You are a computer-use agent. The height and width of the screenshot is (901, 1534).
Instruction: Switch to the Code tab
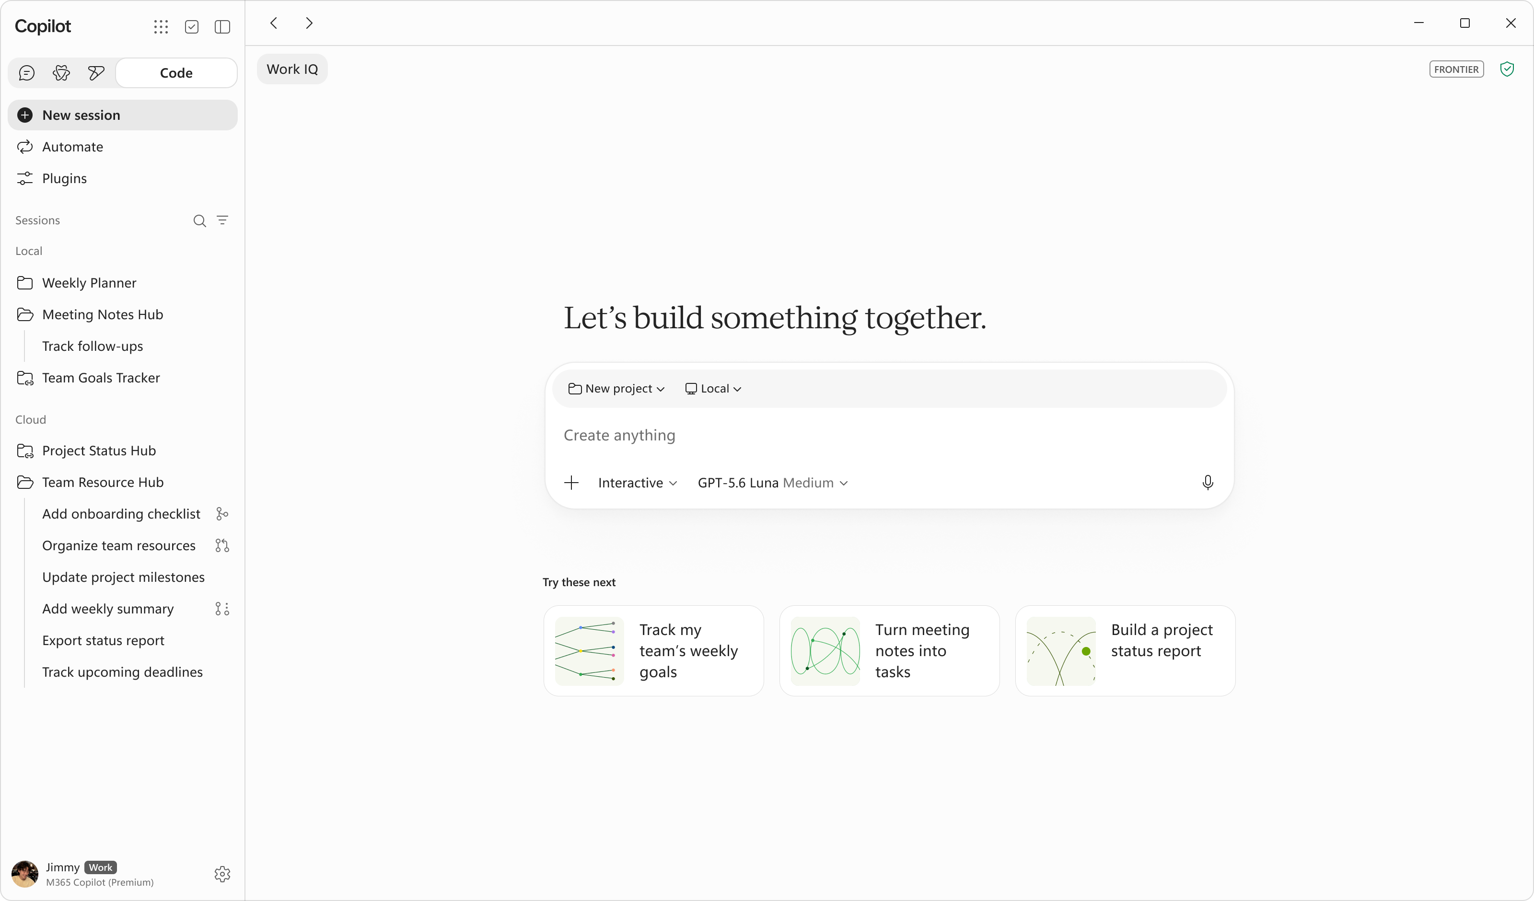click(176, 73)
